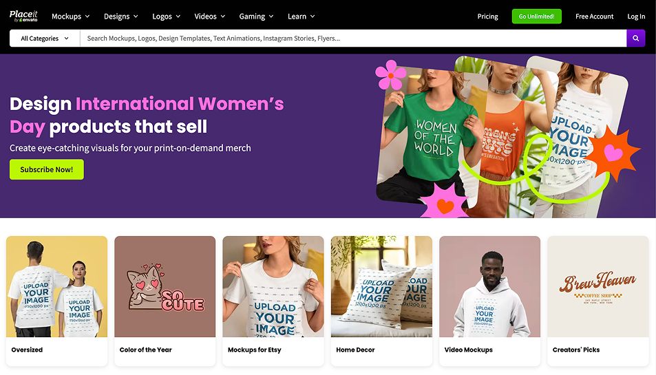Select the Color of the Year card

(x=165, y=287)
